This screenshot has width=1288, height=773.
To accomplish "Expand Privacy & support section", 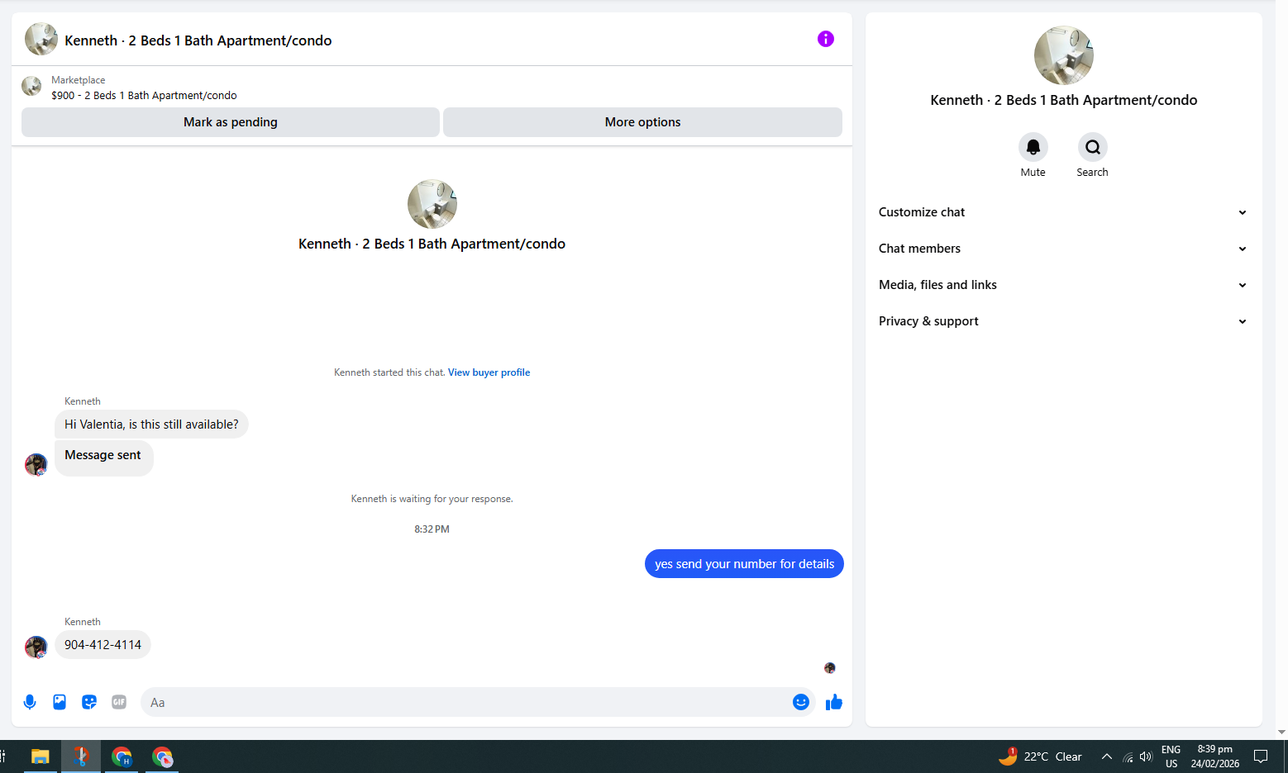I will 1063,321.
